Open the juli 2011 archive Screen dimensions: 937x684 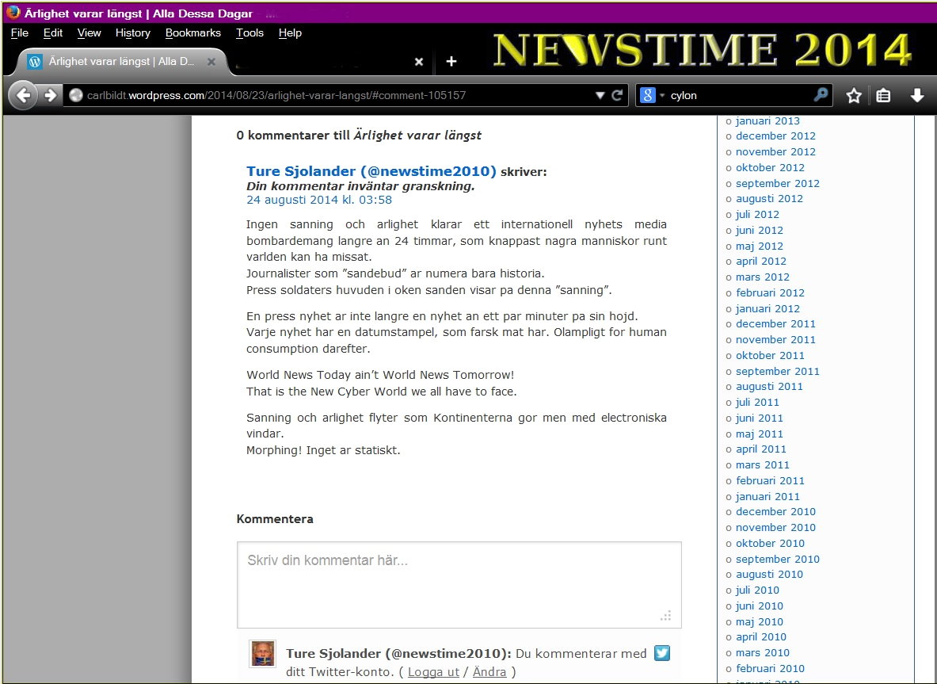[757, 403]
